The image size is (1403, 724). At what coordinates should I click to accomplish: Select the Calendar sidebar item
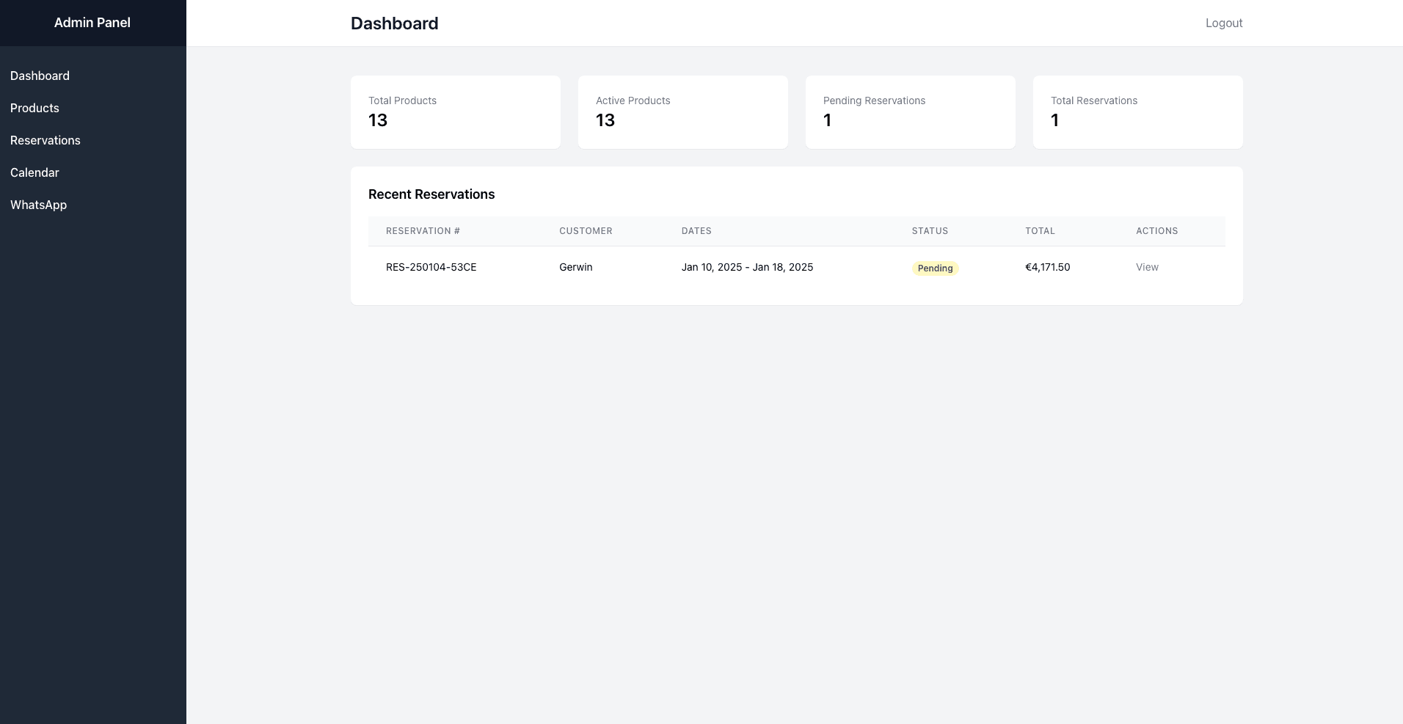point(34,172)
